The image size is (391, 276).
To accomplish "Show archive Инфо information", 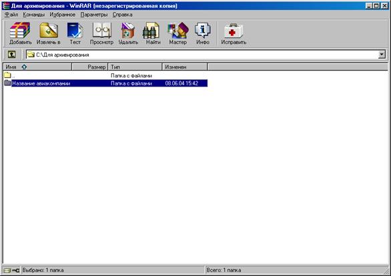I will coord(202,33).
